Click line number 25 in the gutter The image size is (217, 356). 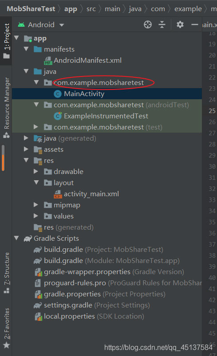tap(212, 111)
